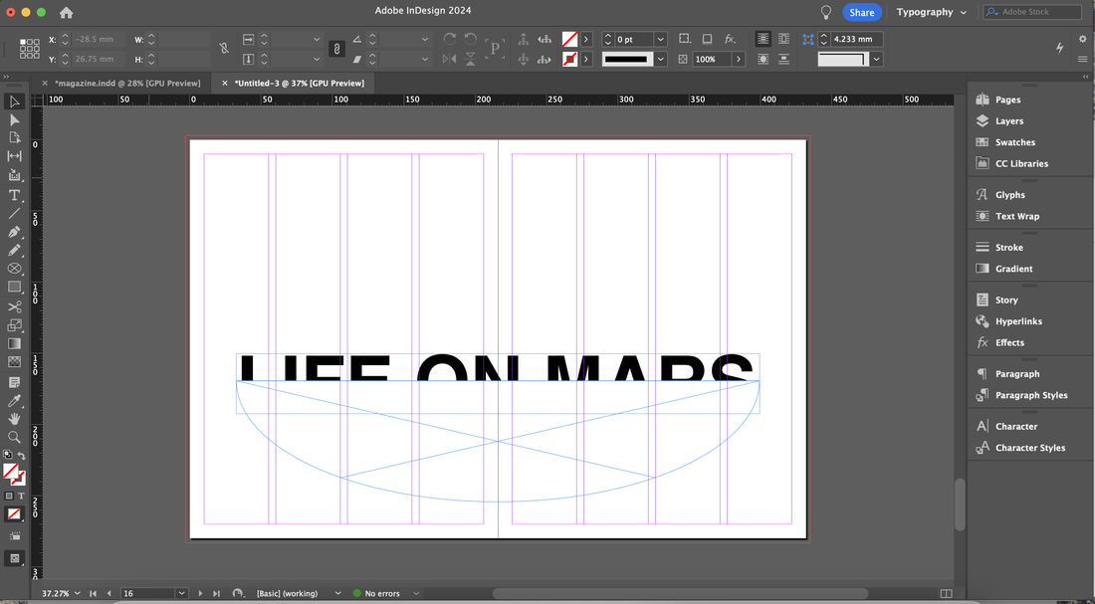This screenshot has width=1095, height=604.
Task: Expand the stroke weight dropdown
Action: tap(661, 39)
